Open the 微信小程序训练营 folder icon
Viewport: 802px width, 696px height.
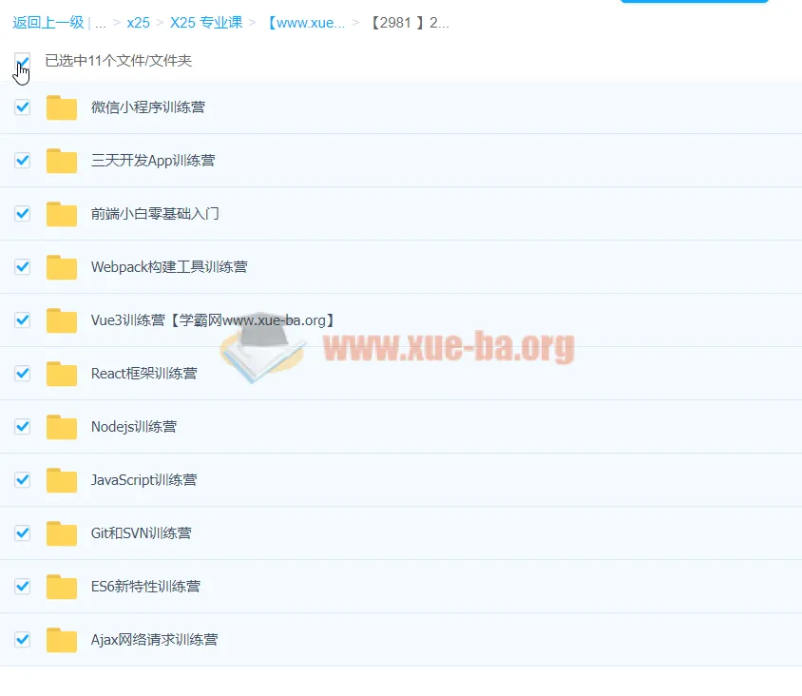62,107
